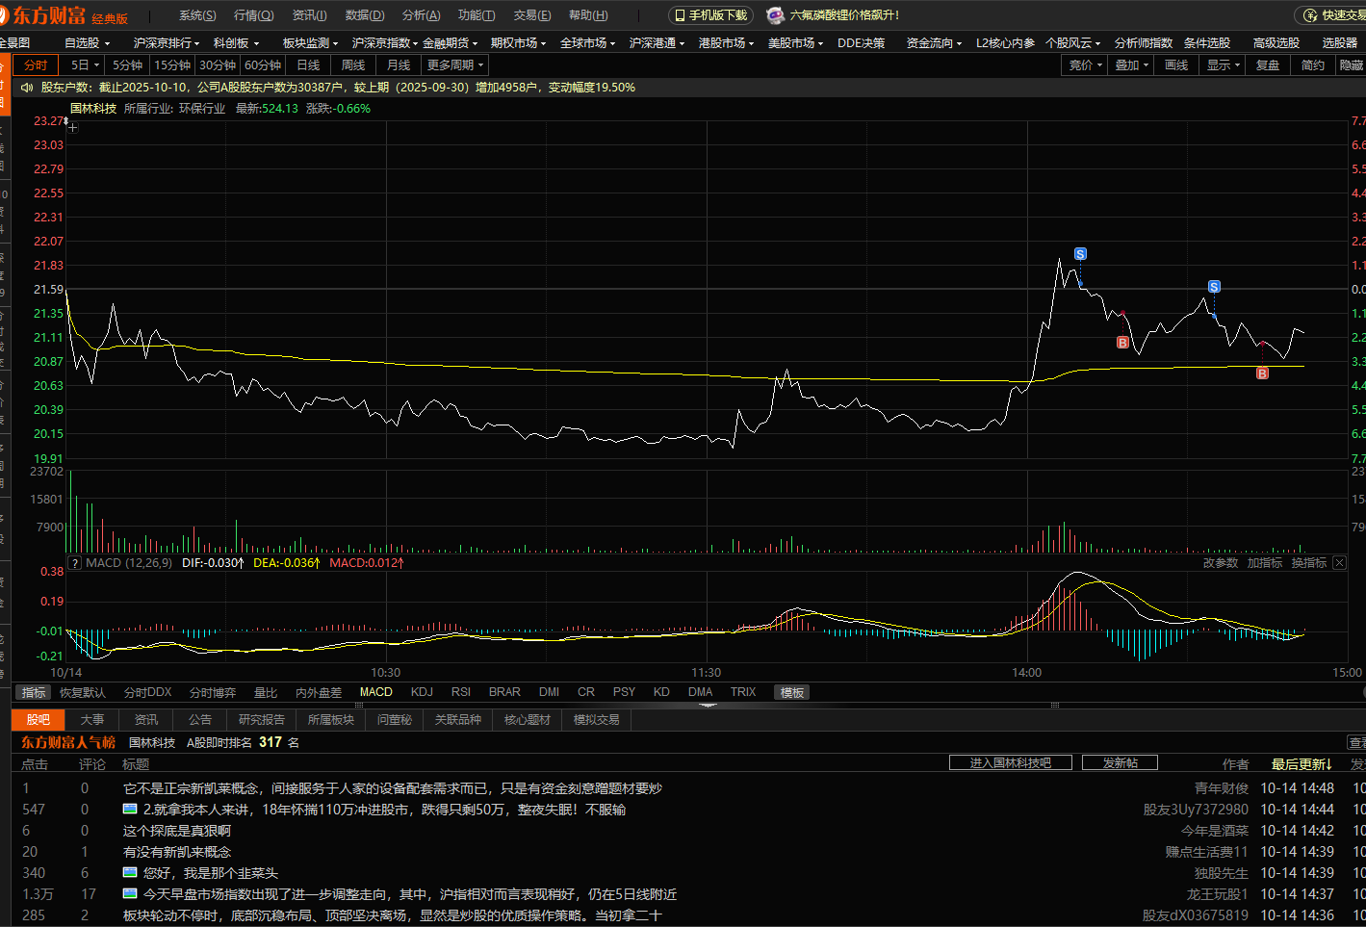The height and width of the screenshot is (927, 1366).
Task: Click the MACD help question mark icon
Action: (75, 563)
